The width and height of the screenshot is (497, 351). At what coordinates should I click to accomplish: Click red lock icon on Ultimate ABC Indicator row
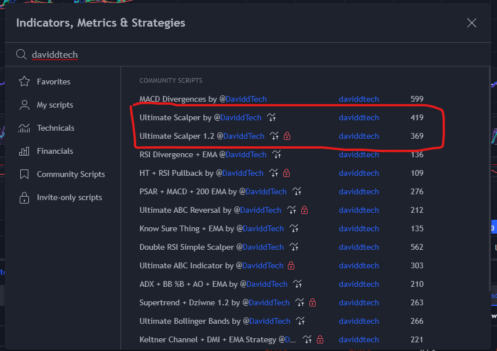(x=291, y=265)
